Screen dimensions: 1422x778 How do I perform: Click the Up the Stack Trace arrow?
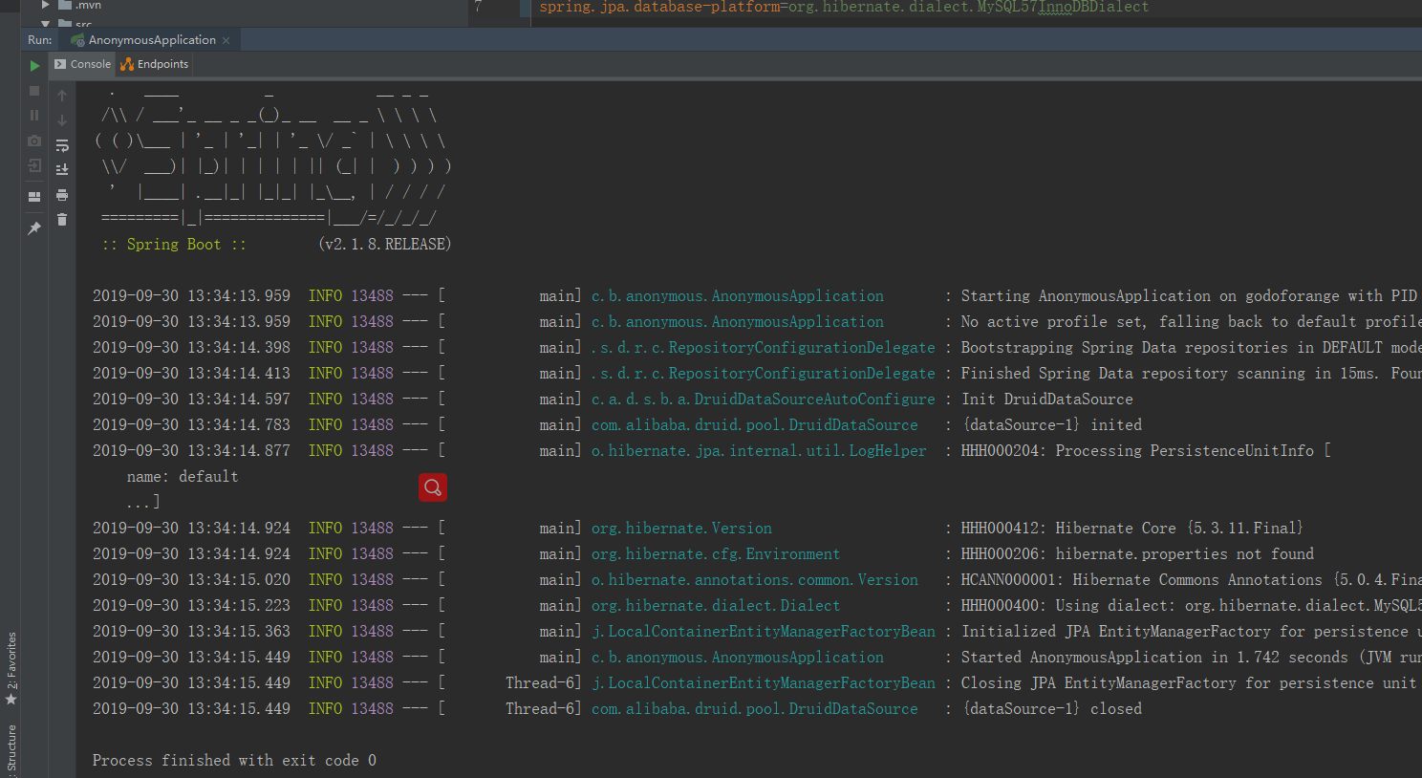tap(62, 96)
